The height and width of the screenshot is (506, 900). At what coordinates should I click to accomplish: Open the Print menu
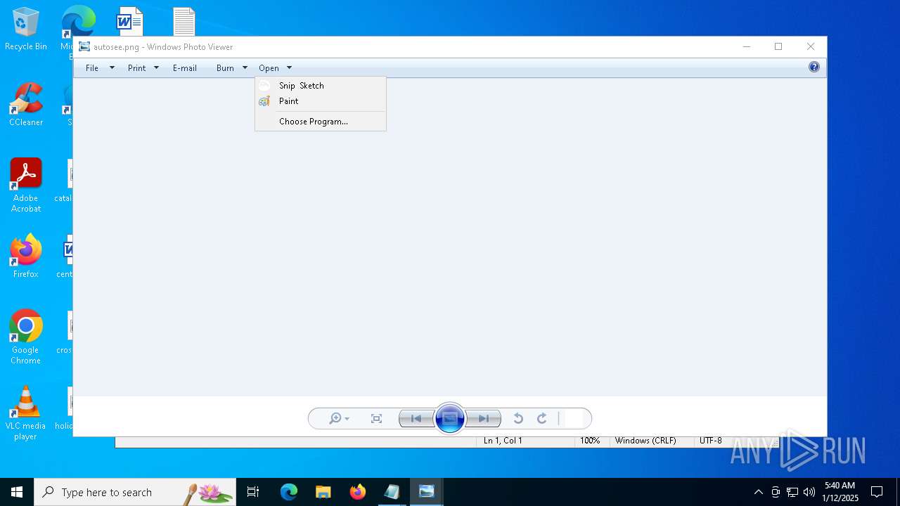coord(136,68)
